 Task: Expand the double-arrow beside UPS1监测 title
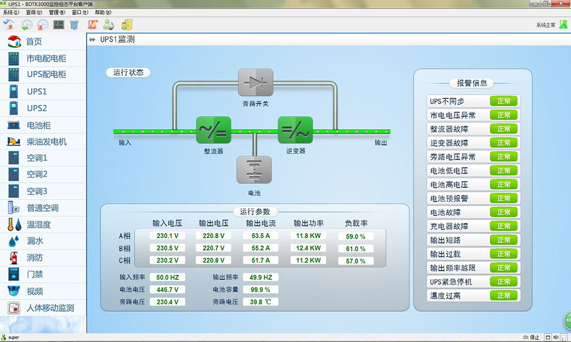pyautogui.click(x=93, y=40)
